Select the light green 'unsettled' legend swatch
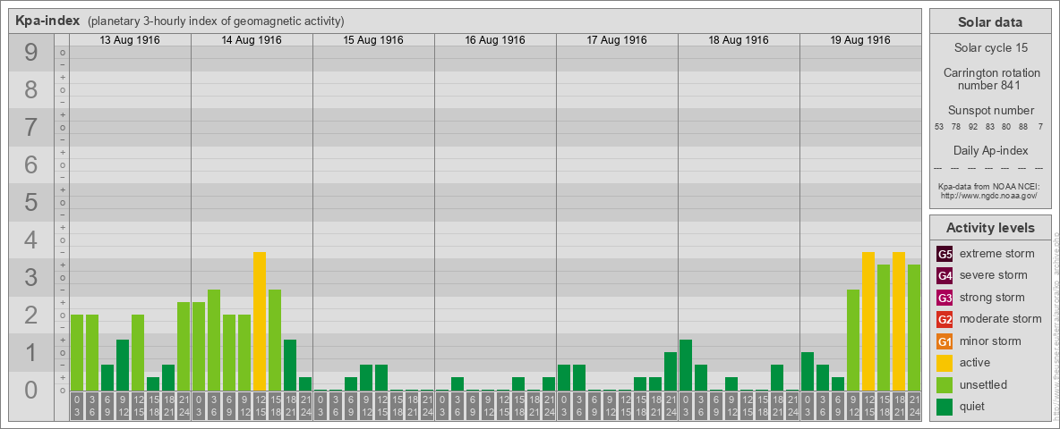The image size is (1060, 429). [945, 385]
